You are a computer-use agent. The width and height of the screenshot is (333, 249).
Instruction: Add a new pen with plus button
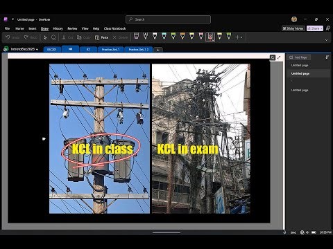tap(239, 37)
